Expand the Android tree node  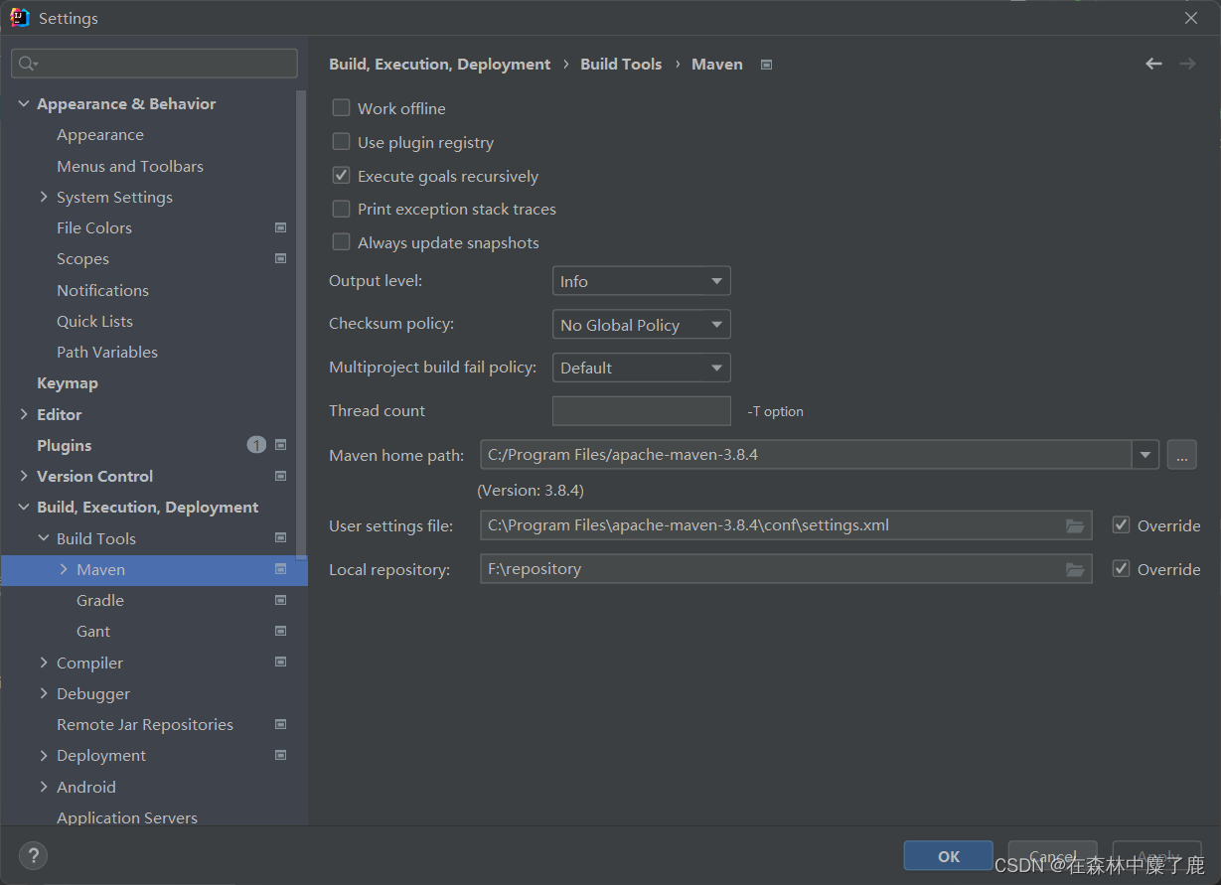44,787
